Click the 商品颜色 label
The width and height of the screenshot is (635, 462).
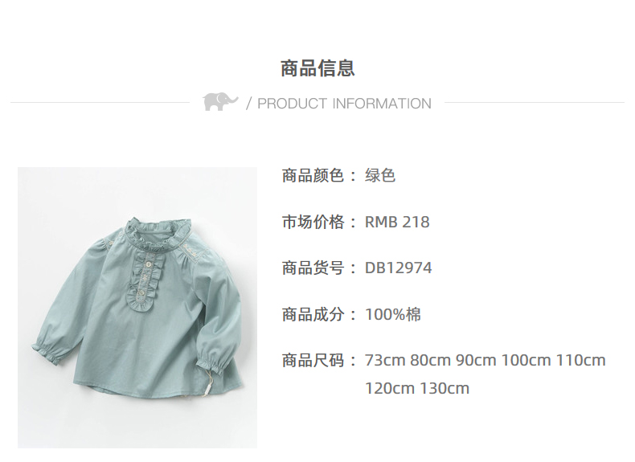click(x=313, y=176)
